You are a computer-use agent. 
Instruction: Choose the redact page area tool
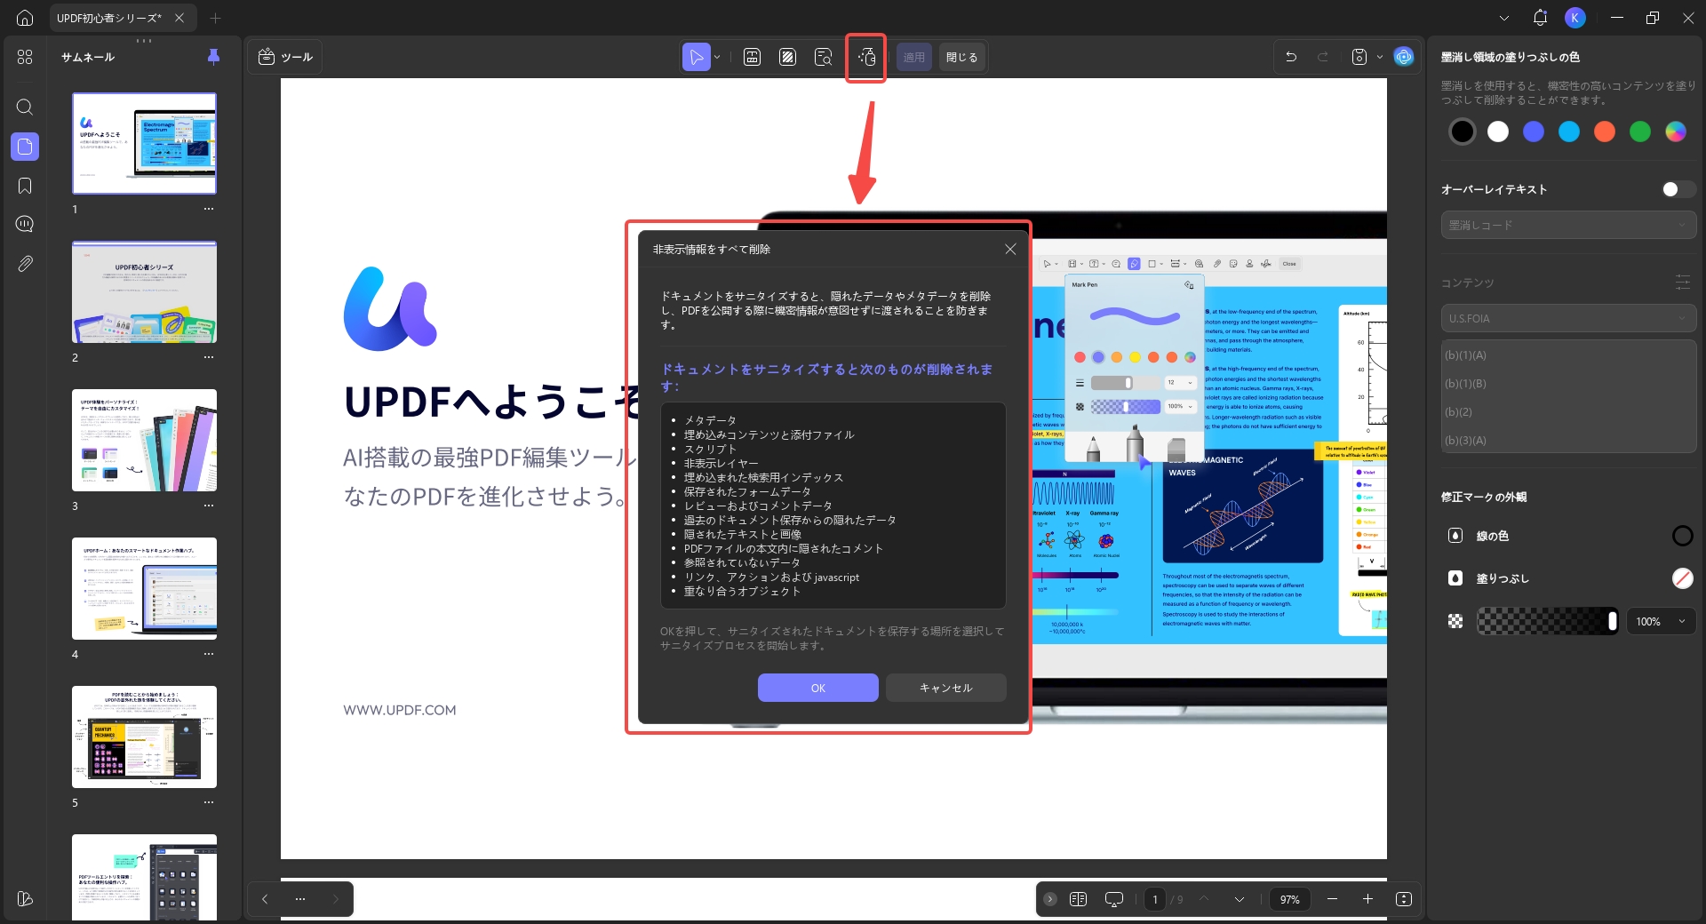click(787, 57)
